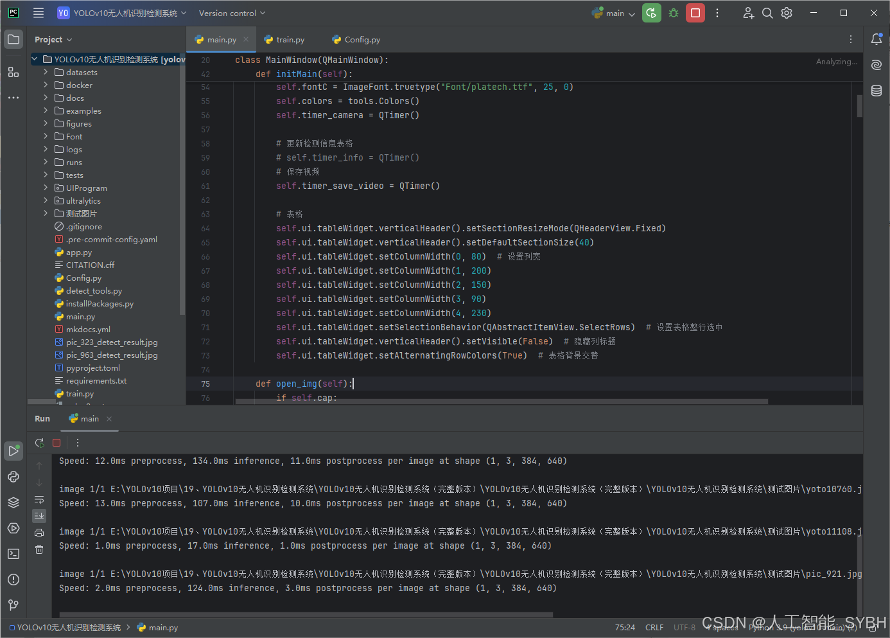Open IDE settings gear icon
Image resolution: width=890 pixels, height=638 pixels.
tap(787, 13)
